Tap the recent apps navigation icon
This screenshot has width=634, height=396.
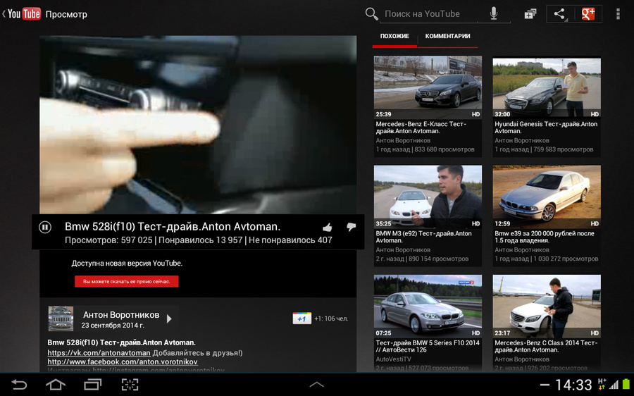tap(92, 384)
